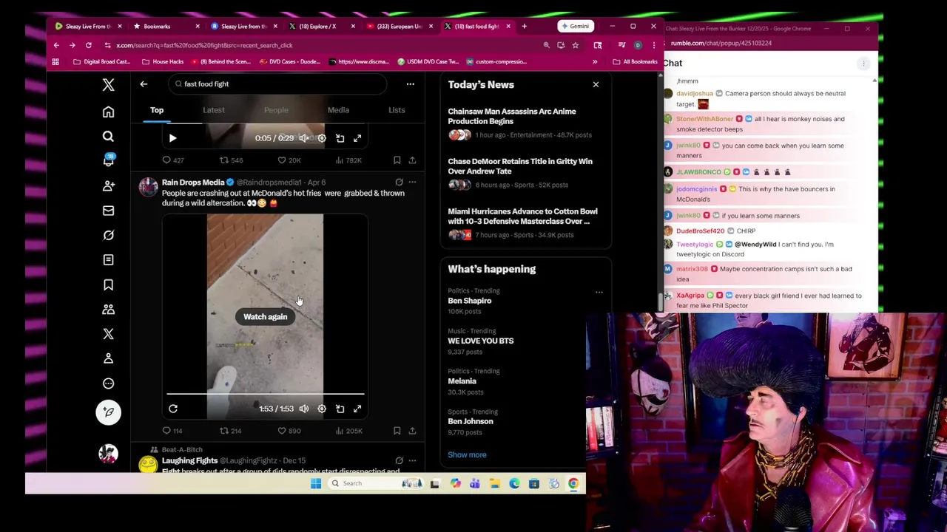Image resolution: width=947 pixels, height=532 pixels.
Task: Click the X logo atop sidebar
Action: click(x=108, y=85)
